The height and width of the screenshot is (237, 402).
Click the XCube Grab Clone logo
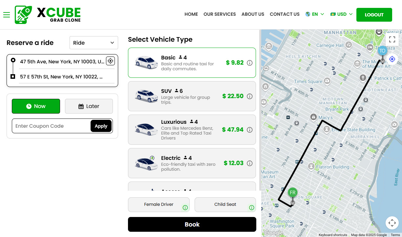point(48,14)
